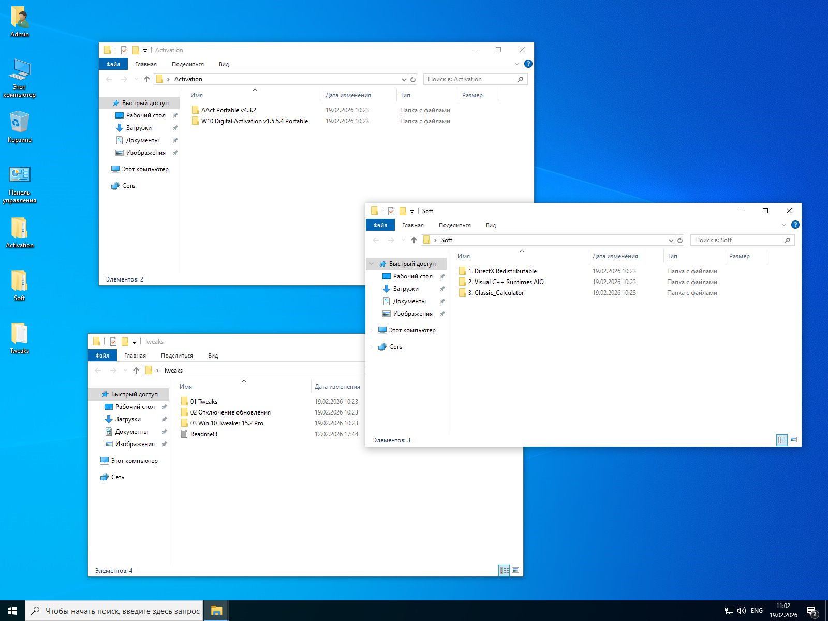Open Help icon in Soft window

795,225
